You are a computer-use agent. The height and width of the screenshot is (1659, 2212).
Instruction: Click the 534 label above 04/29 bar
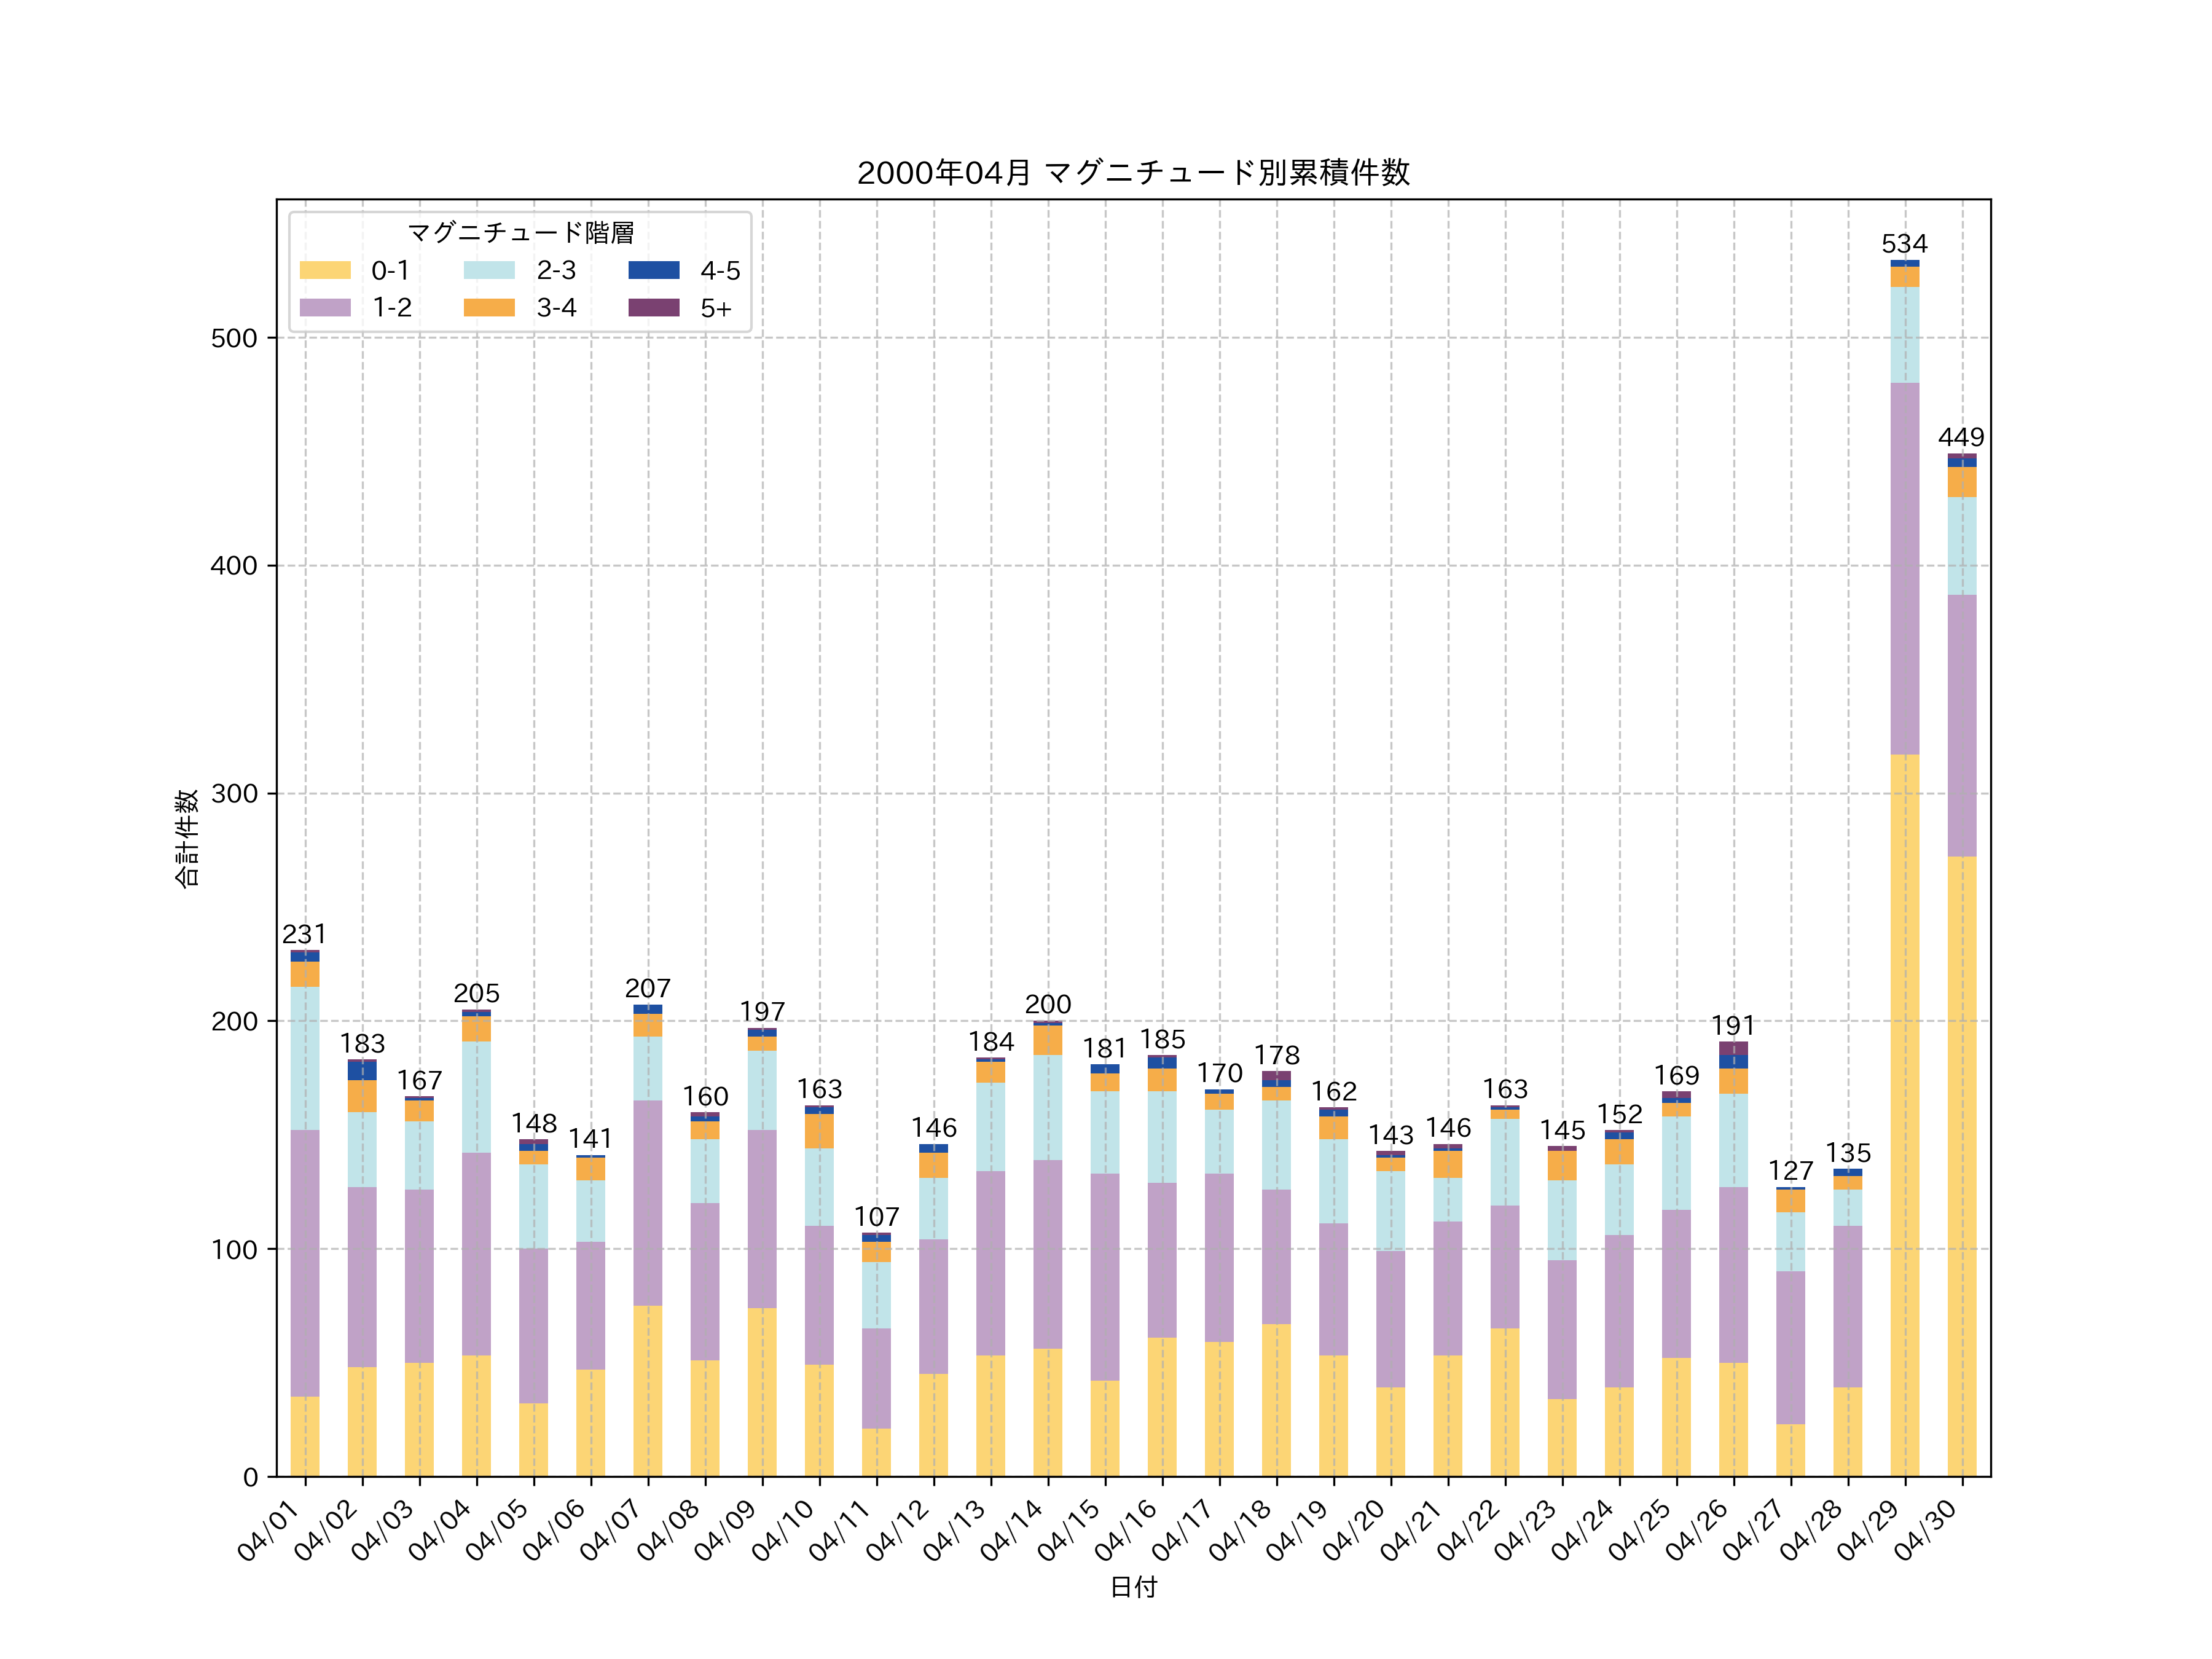(1904, 244)
